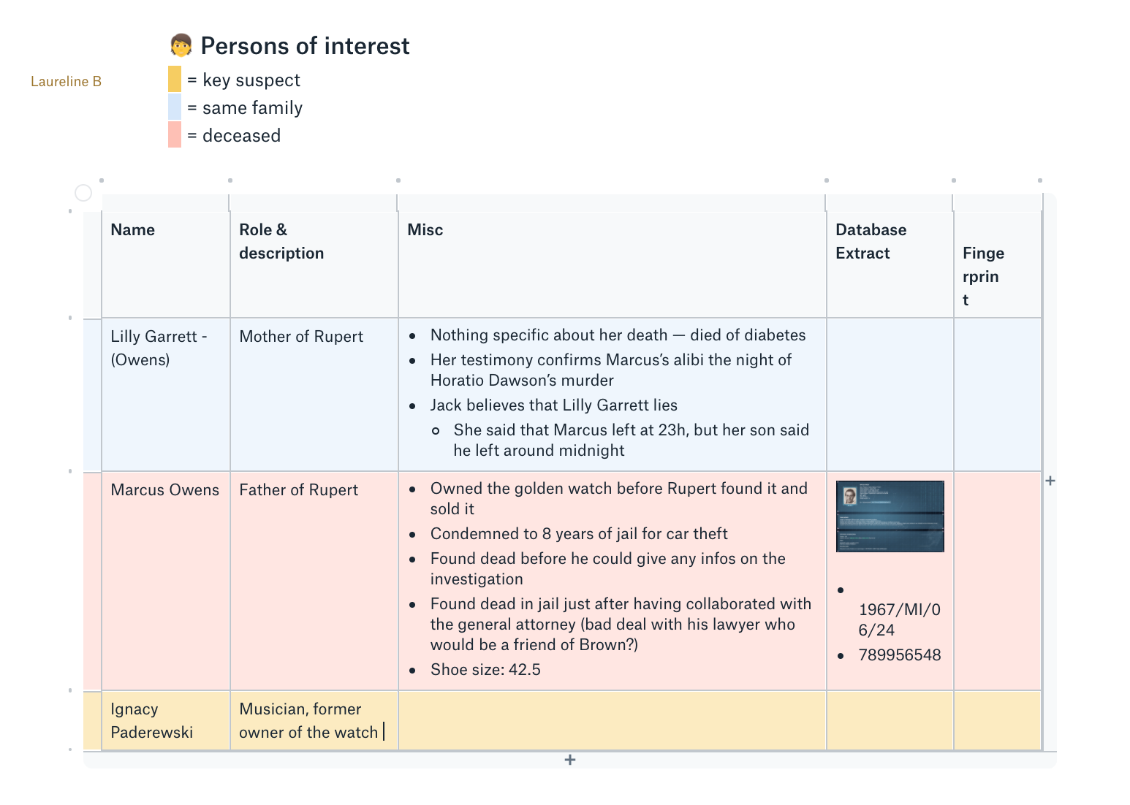Select the Database Extract header cell

[x=890, y=265]
